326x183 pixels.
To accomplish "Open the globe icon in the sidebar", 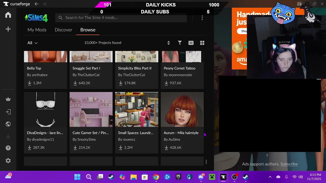I will [x=8, y=124].
